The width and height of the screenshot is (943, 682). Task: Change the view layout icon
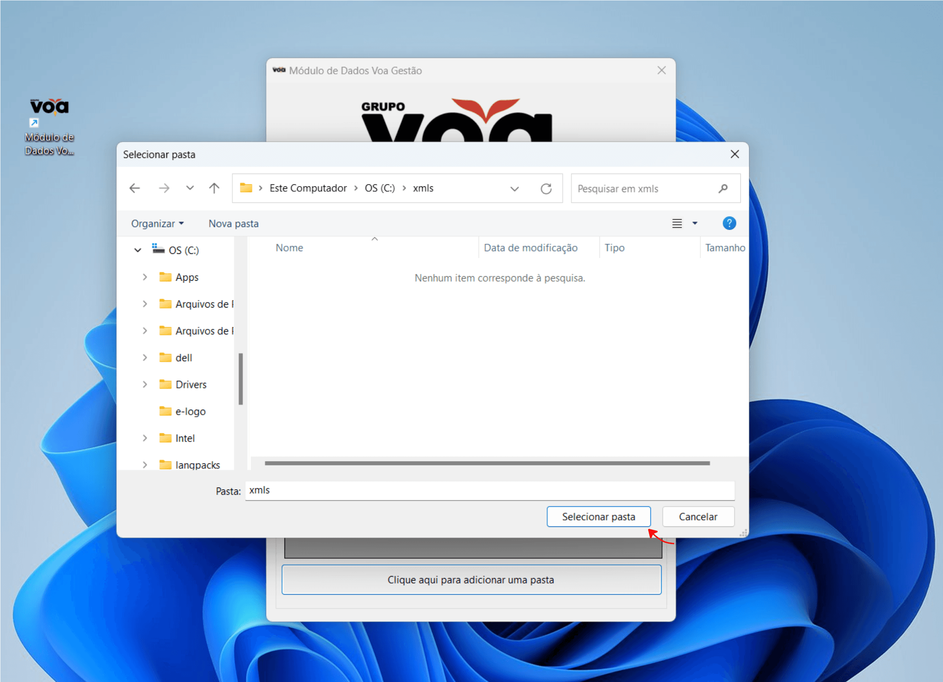677,223
